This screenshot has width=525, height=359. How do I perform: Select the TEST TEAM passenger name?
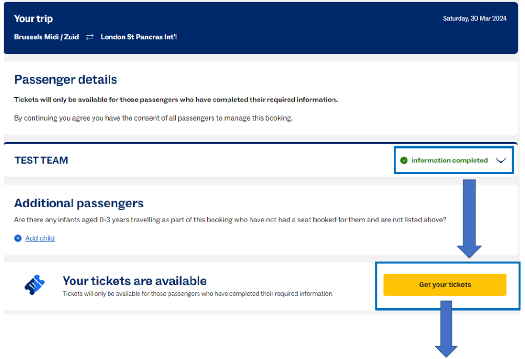41,160
